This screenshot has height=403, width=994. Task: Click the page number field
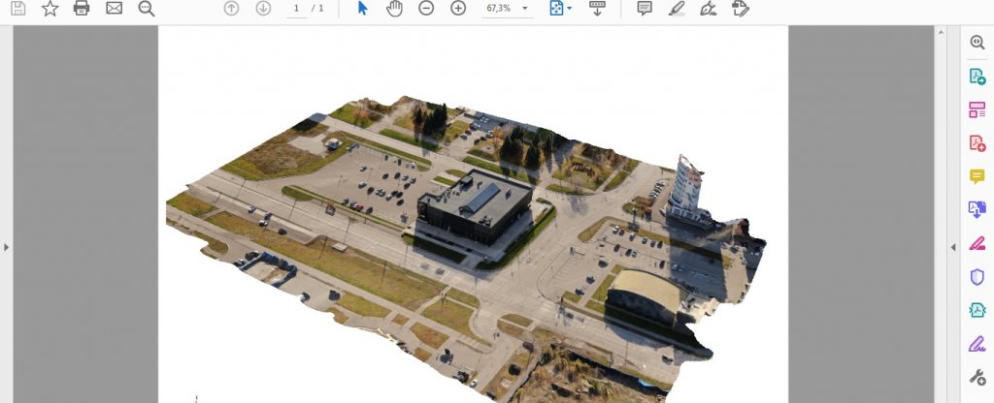(296, 8)
